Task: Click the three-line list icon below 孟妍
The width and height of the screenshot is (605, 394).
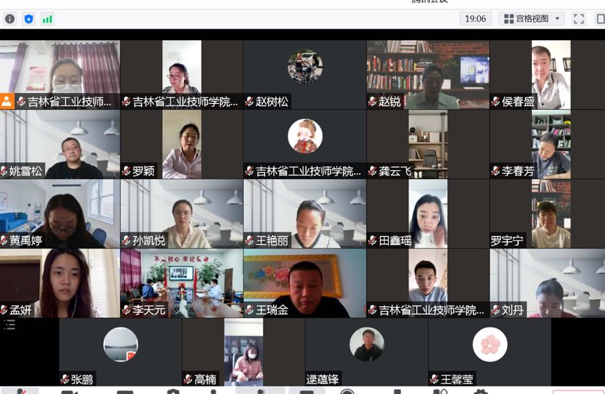Action: [9, 325]
